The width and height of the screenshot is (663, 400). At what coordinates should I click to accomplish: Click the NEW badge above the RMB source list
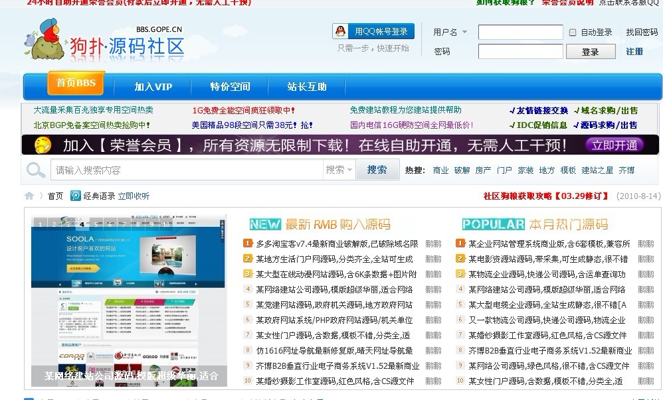(265, 224)
